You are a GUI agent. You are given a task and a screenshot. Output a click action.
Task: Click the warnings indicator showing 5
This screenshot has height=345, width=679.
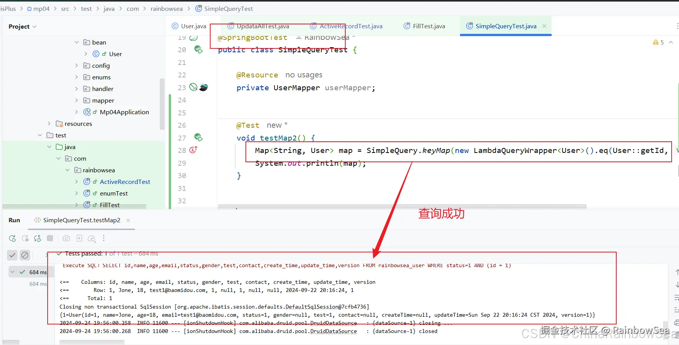point(658,42)
